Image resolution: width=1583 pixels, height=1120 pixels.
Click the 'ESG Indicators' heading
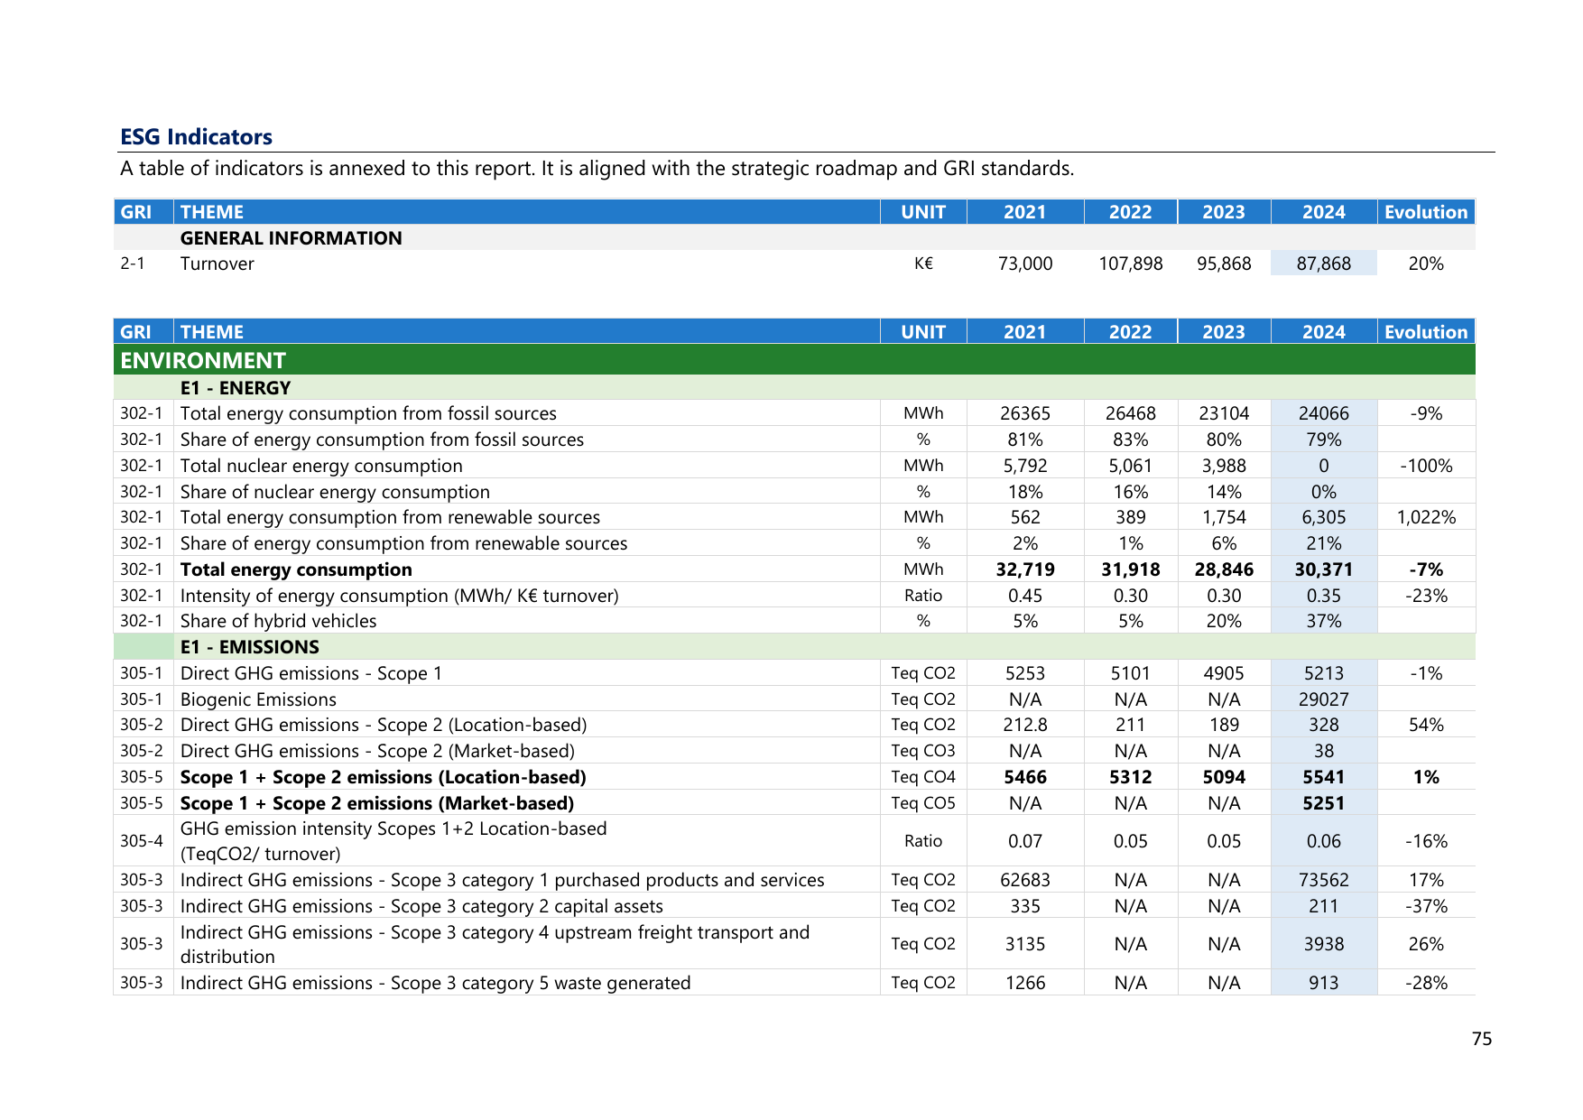pyautogui.click(x=196, y=137)
